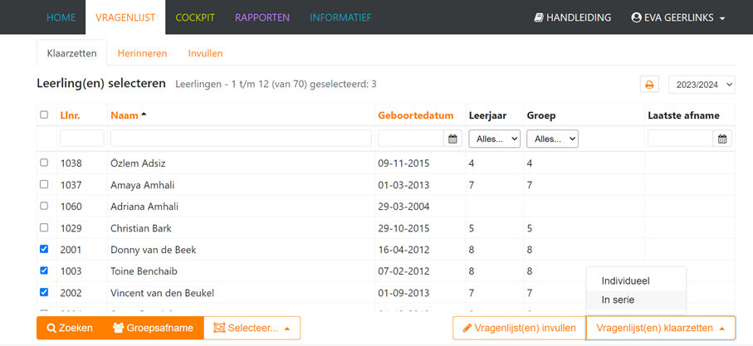This screenshot has height=346, width=753.
Task: Switch to the Invullen tab
Action: coord(206,53)
